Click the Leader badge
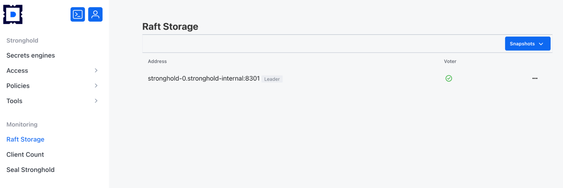 coord(272,79)
